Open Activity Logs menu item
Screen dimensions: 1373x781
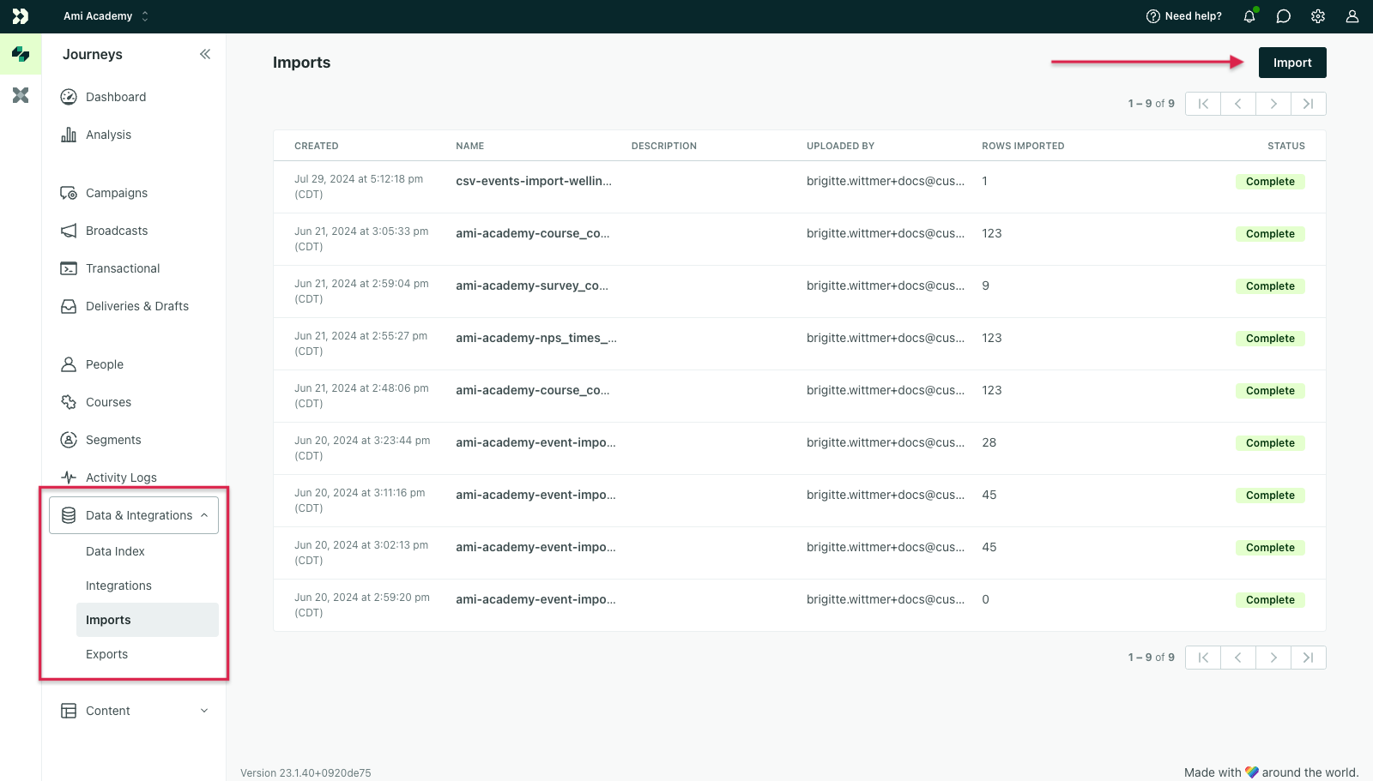coord(134,478)
